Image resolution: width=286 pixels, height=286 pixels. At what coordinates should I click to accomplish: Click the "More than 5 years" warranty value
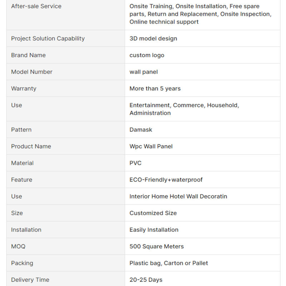(155, 89)
